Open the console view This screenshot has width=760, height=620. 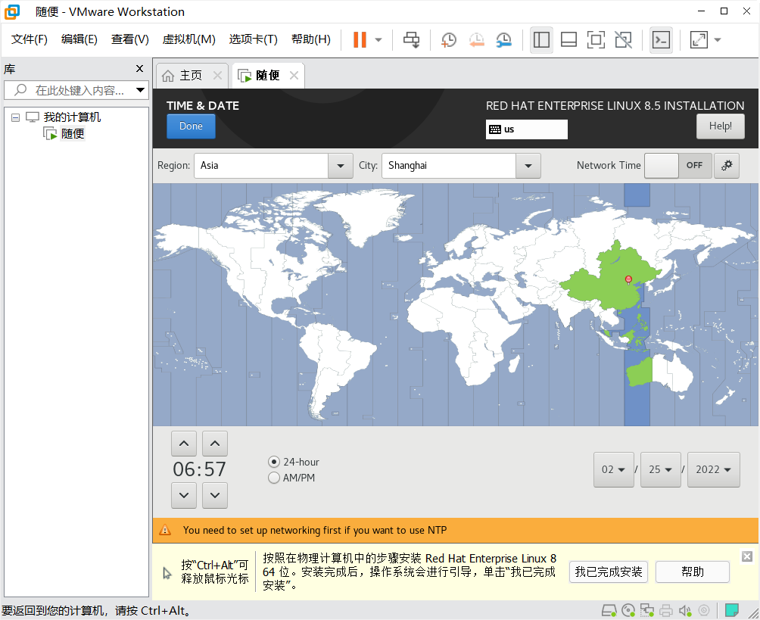point(661,40)
